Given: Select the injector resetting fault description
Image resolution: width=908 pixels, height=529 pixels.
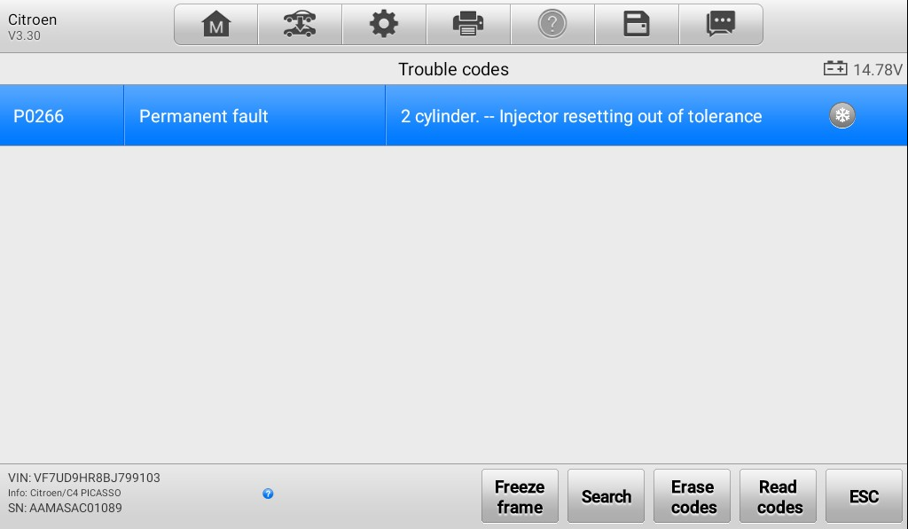Looking at the screenshot, I should point(582,116).
